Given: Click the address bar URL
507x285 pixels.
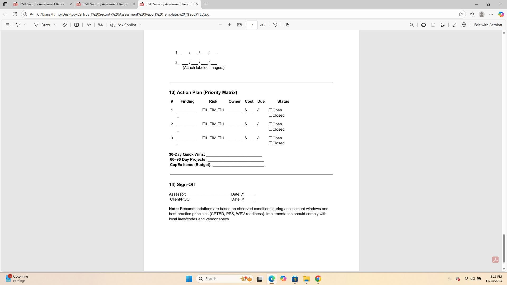Looking at the screenshot, I should click(x=124, y=14).
